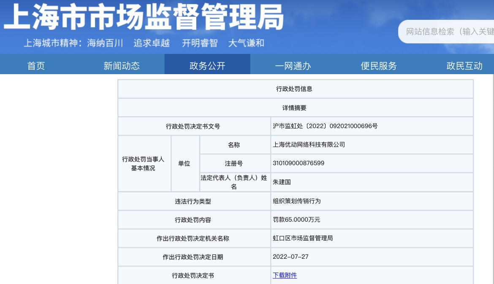Click the legal representative name 朱建国
Viewport: 494px width, 284px height.
point(282,182)
